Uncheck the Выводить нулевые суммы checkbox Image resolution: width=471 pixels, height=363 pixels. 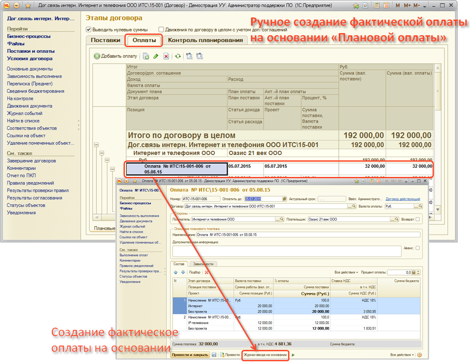tap(89, 30)
